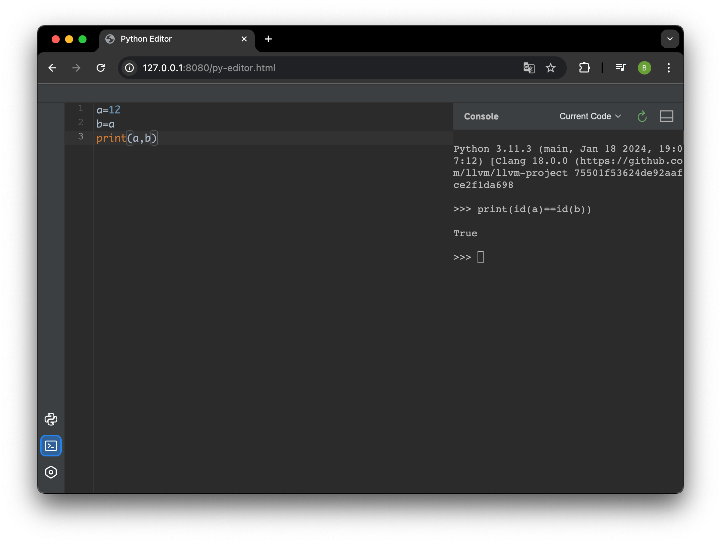Click the address bar URL

[209, 68]
